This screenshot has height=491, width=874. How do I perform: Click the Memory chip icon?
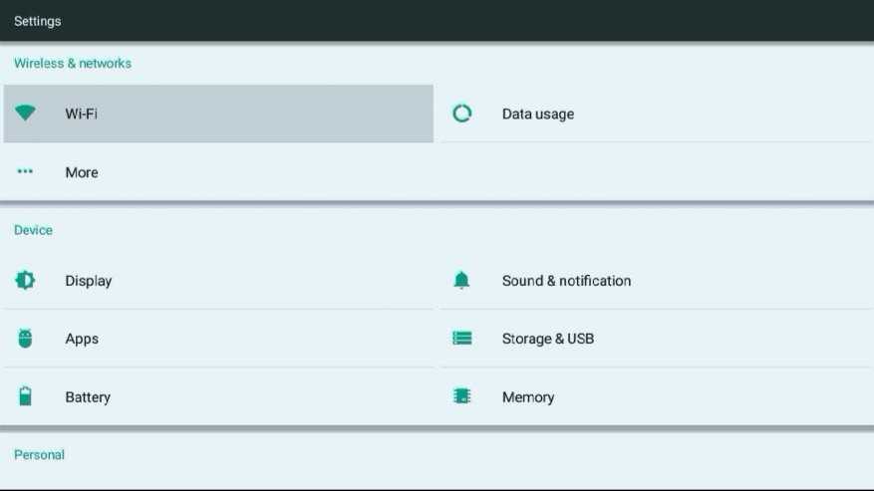[x=461, y=396]
